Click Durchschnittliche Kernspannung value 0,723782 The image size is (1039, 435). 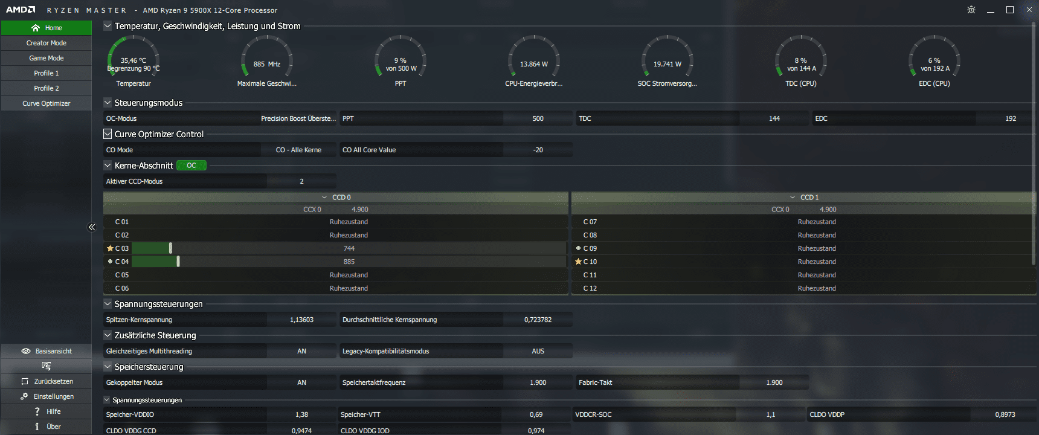[x=538, y=320]
